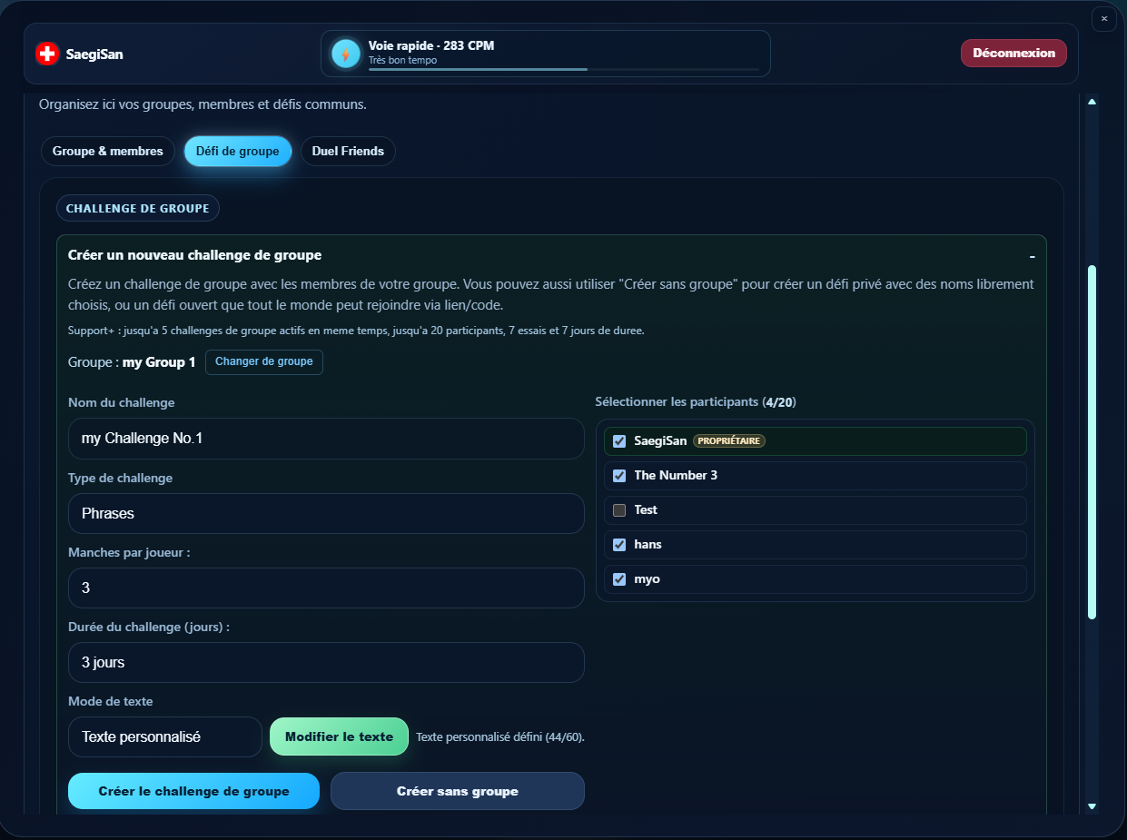Uncheck the hans participant checkbox
This screenshot has width=1127, height=840.
pos(619,545)
